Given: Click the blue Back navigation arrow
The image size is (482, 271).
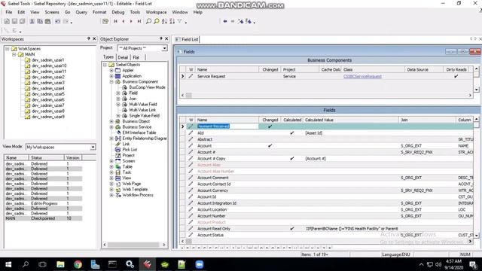Looking at the screenshot, I should pos(225,21).
